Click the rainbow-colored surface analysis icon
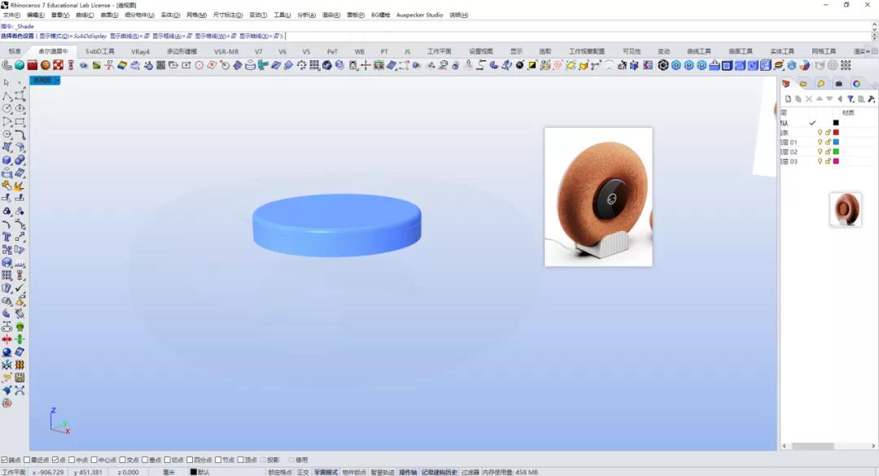The image size is (879, 476). point(121,66)
